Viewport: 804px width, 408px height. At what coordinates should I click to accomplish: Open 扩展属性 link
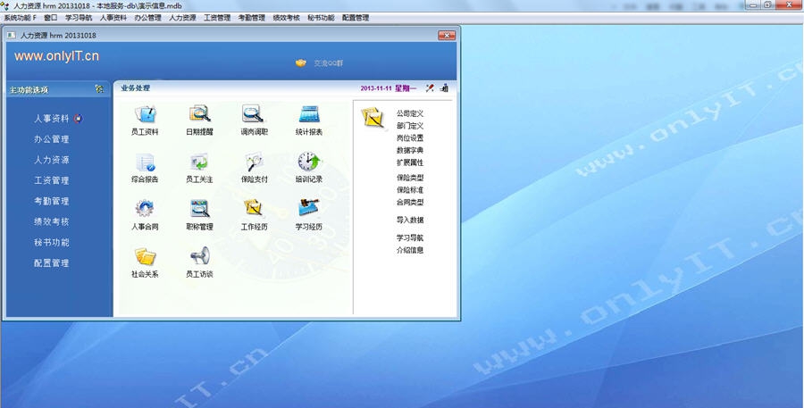pyautogui.click(x=410, y=162)
